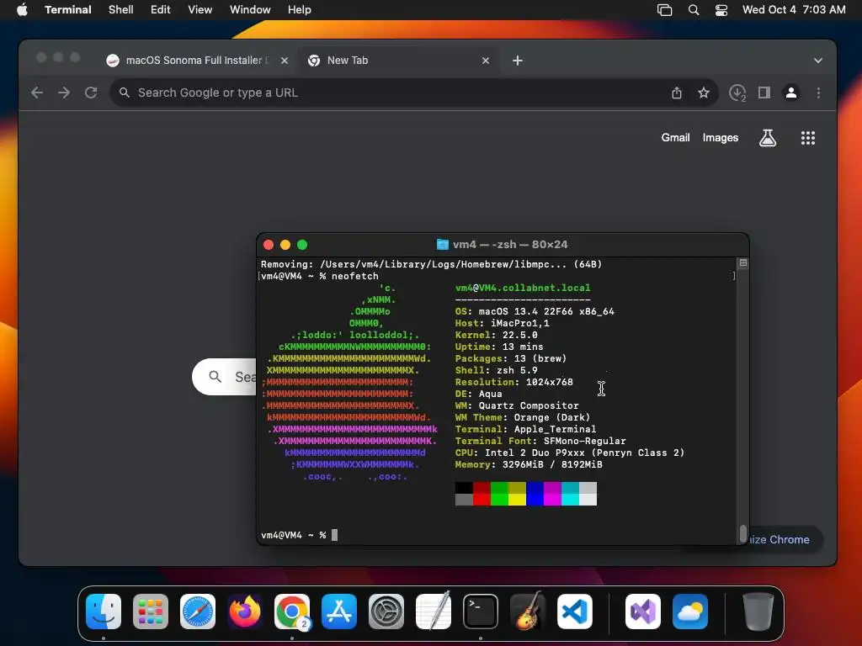Bookmark this tab with the star icon
The width and height of the screenshot is (862, 646).
coord(704,93)
